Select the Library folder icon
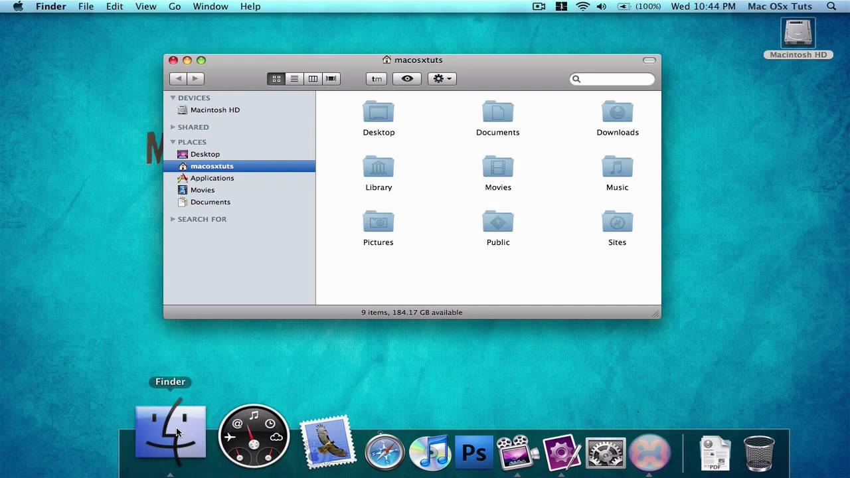This screenshot has width=850, height=478. point(379,167)
